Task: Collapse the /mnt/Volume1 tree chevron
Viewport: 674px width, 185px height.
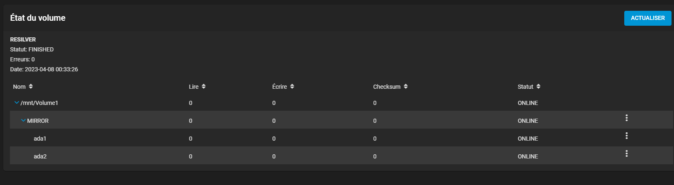Action: click(17, 102)
